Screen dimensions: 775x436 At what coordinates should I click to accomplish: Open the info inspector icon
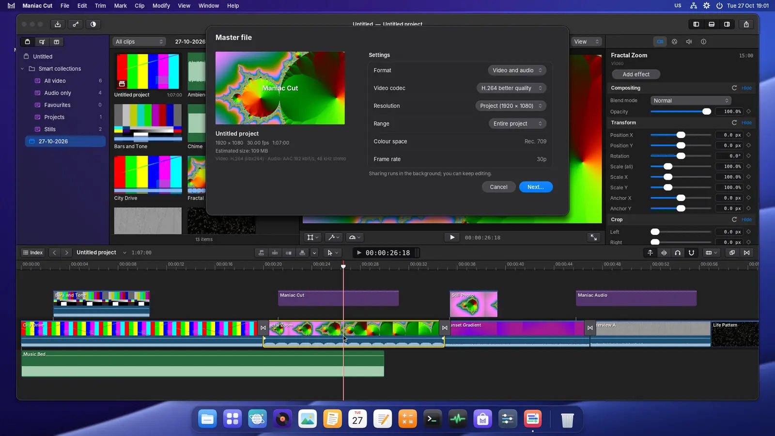[x=704, y=42]
